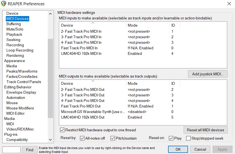Image resolution: width=235 pixels, height=154 pixels.
Task: Toggle Restrict MIDI hardware output to one thread
Action: pos(62,130)
